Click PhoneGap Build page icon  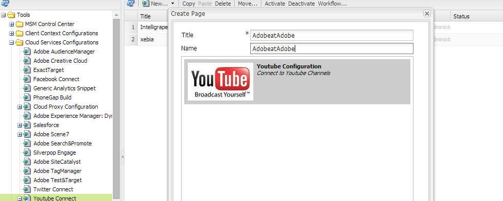(27, 97)
